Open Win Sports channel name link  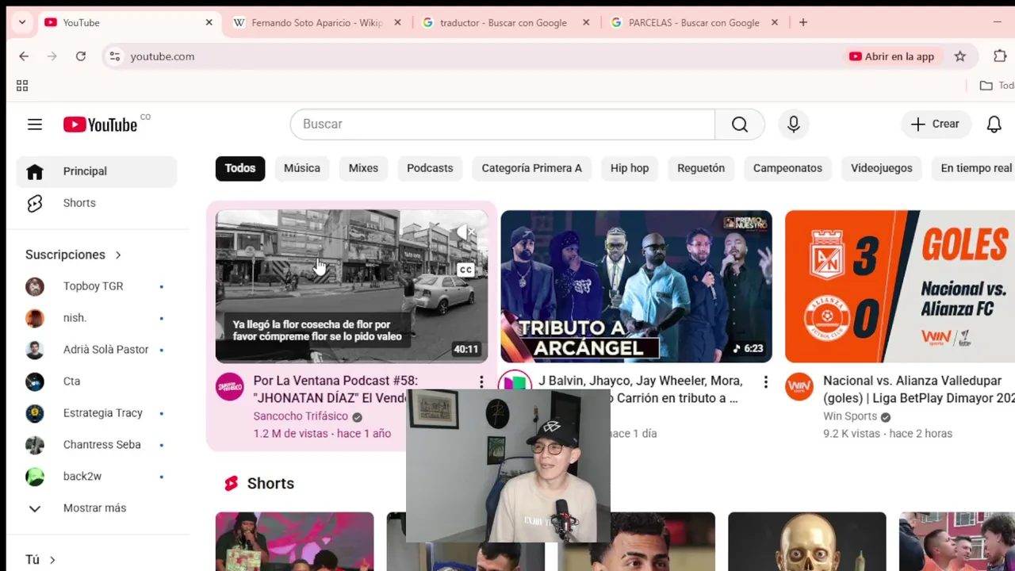tap(850, 416)
